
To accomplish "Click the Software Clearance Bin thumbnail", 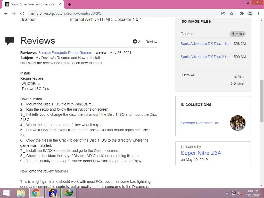I will 237,123.
